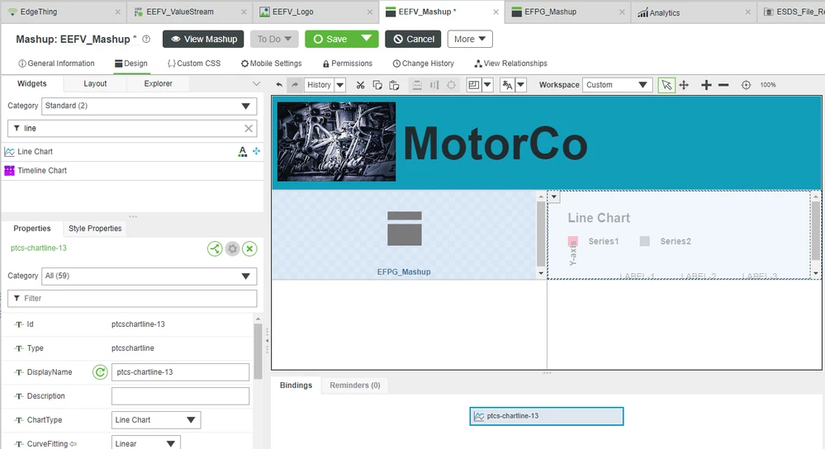
Task: Open the Permissions section
Action: coord(347,63)
